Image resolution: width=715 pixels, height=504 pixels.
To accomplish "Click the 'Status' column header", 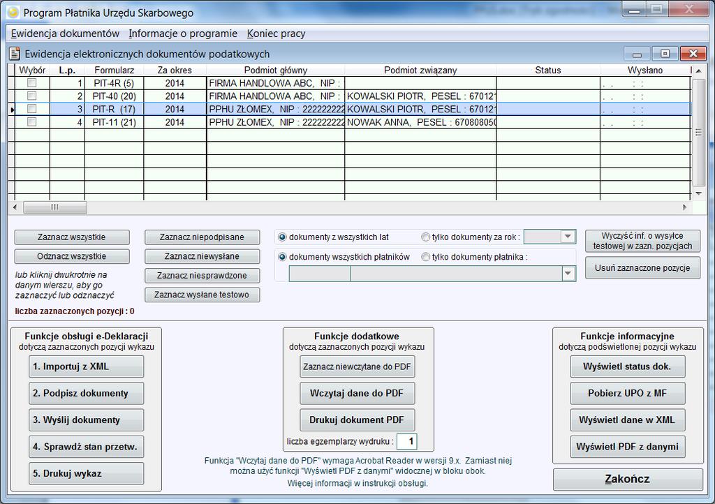I will 548,71.
